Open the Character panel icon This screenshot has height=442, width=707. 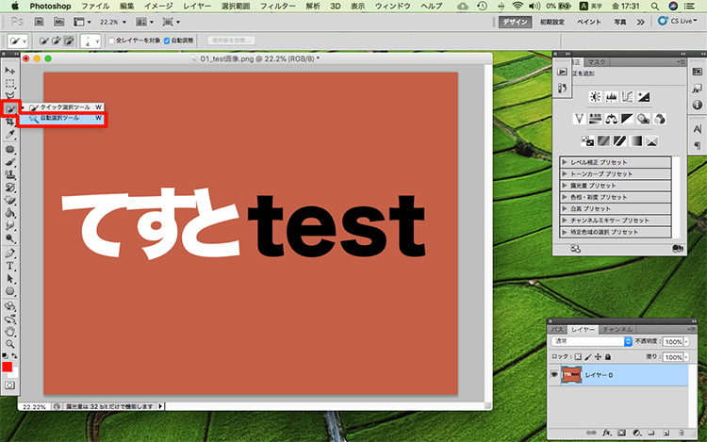(697, 129)
